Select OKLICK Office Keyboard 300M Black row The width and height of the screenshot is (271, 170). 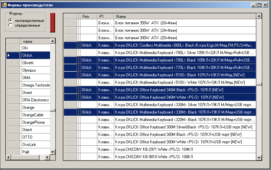160,135
